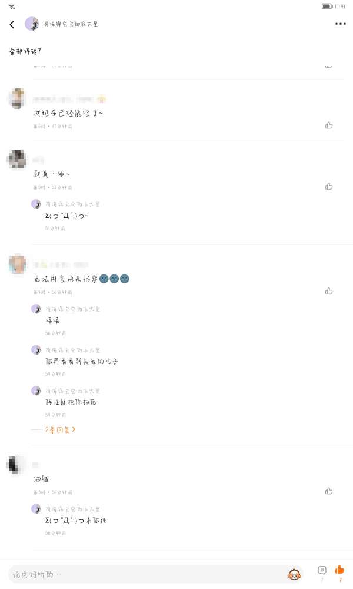Tap the author's small avatar beside reply "嘻嘻"
The width and height of the screenshot is (353, 589).
pos(36,309)
